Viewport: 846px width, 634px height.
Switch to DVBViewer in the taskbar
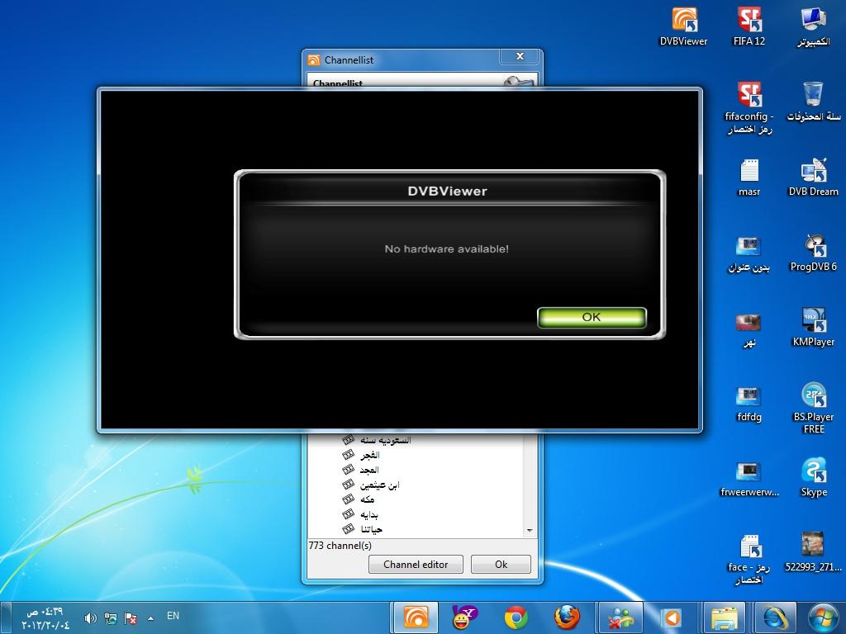416,617
